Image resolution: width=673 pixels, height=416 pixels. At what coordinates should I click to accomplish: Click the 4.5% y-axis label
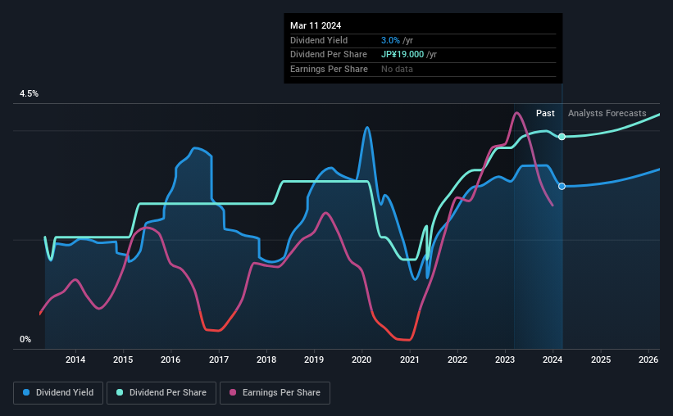coord(29,94)
